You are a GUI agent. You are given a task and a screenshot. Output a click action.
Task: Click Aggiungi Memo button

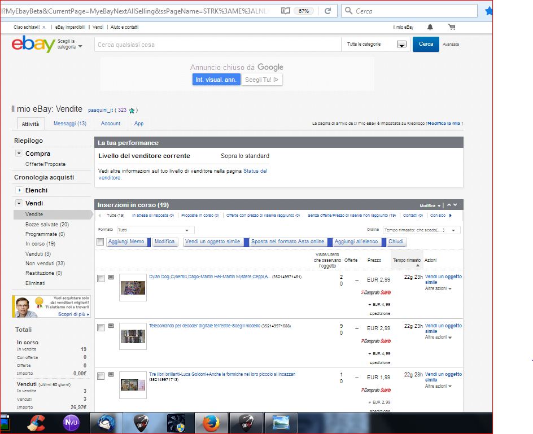click(x=126, y=242)
